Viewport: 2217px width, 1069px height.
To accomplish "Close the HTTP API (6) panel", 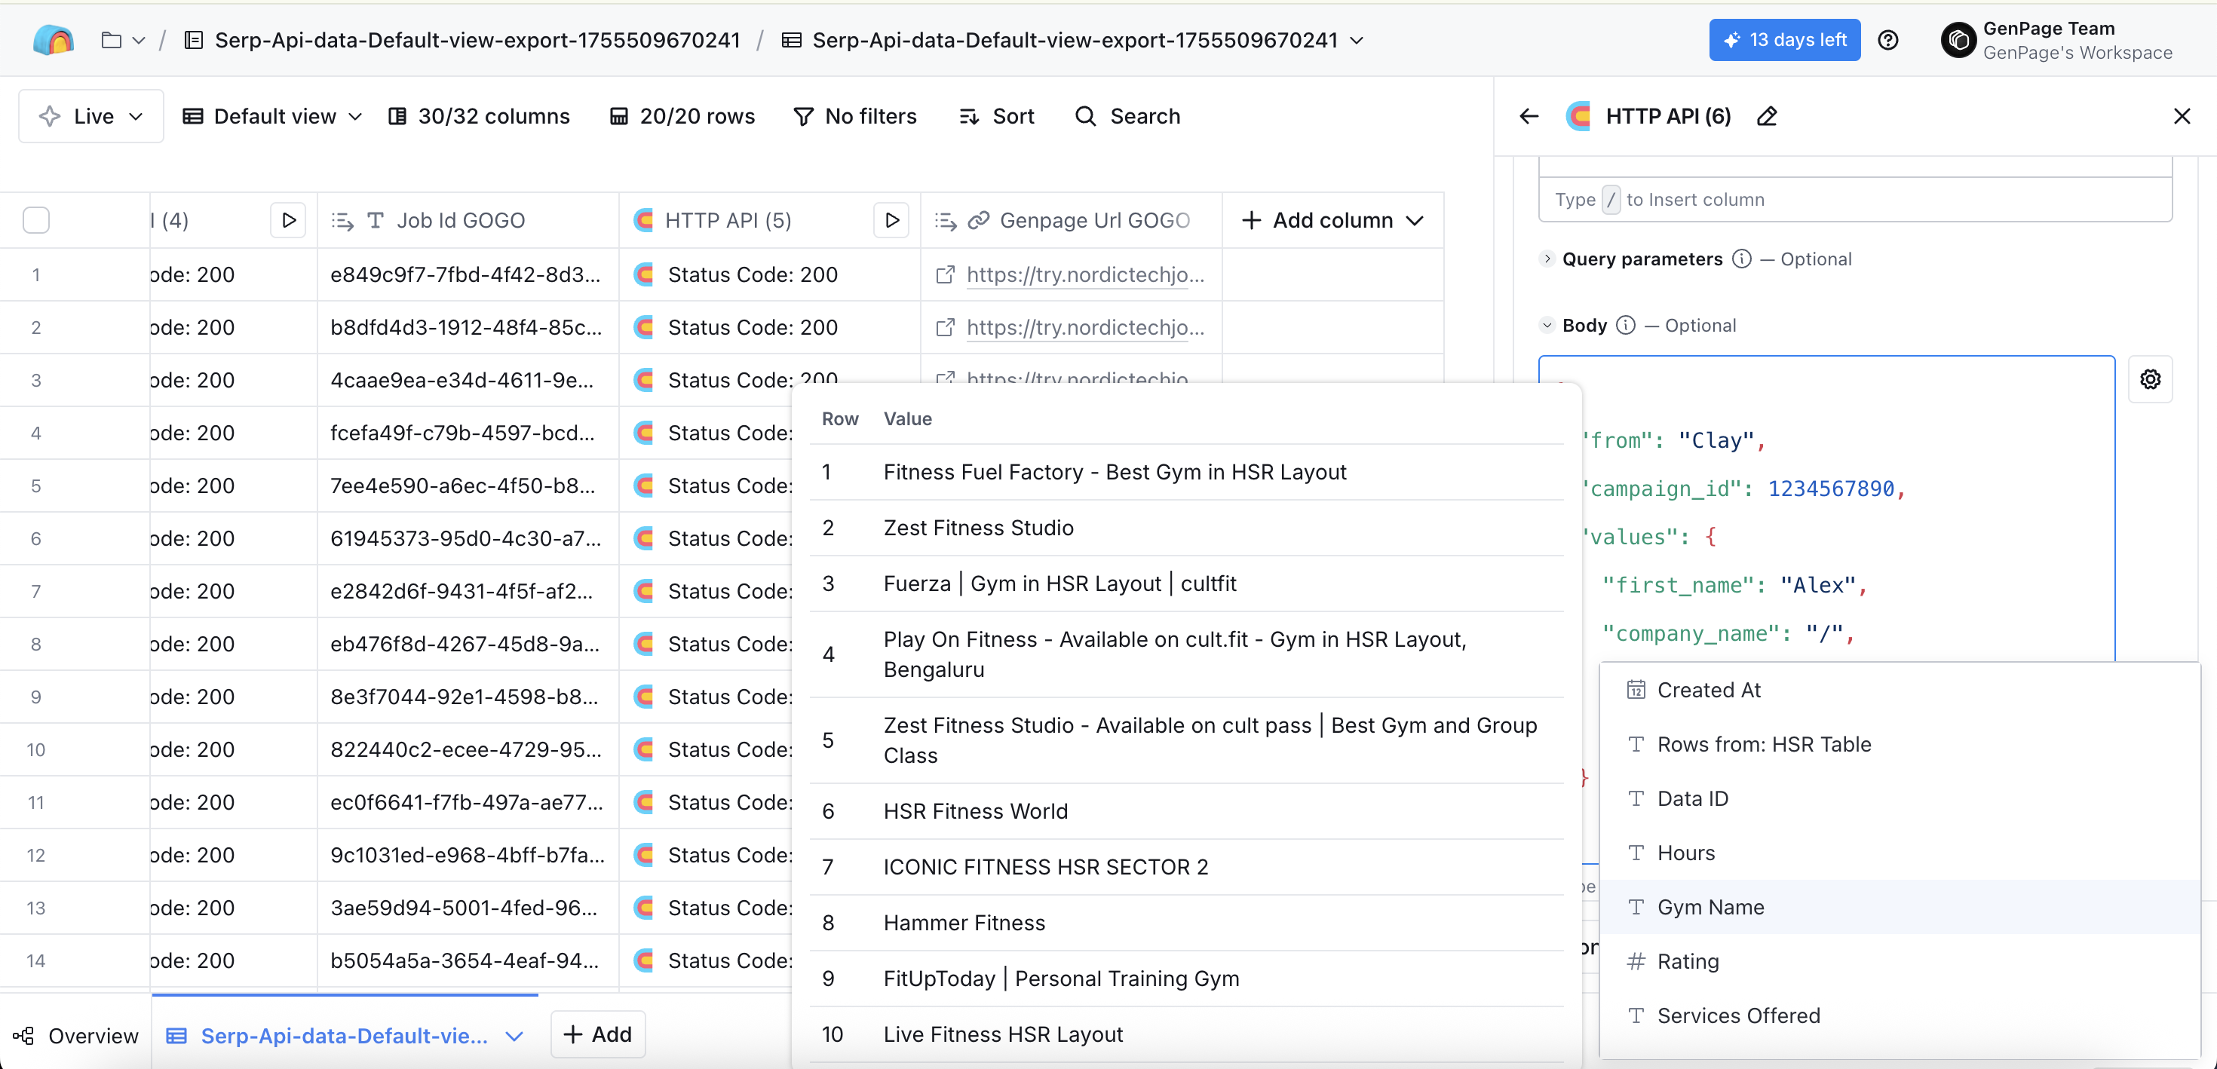I will point(2182,116).
